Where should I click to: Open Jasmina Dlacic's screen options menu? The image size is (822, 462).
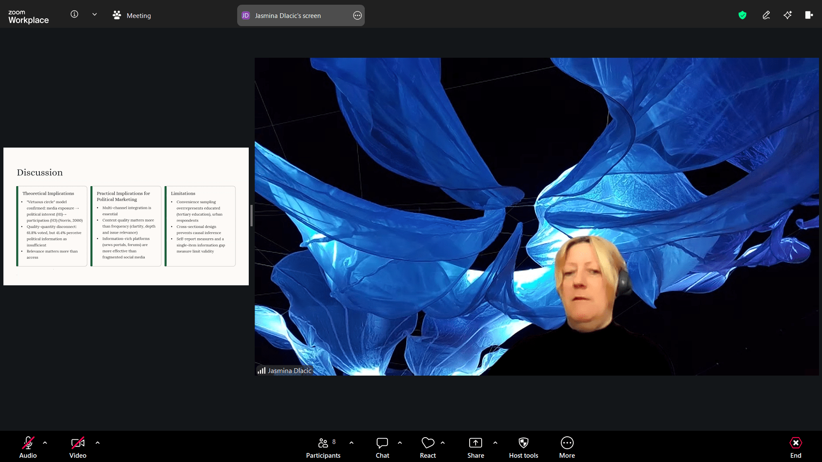coord(357,15)
